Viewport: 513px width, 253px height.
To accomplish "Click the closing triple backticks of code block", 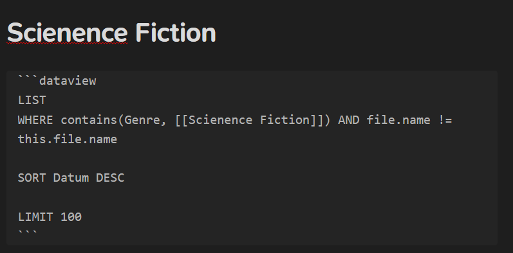I will (28, 233).
